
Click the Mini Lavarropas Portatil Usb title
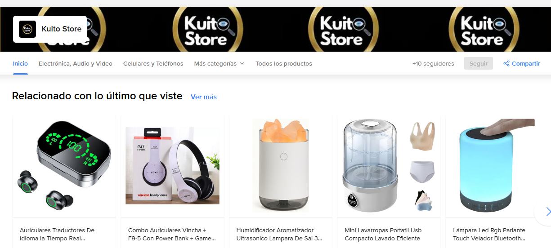tap(383, 234)
